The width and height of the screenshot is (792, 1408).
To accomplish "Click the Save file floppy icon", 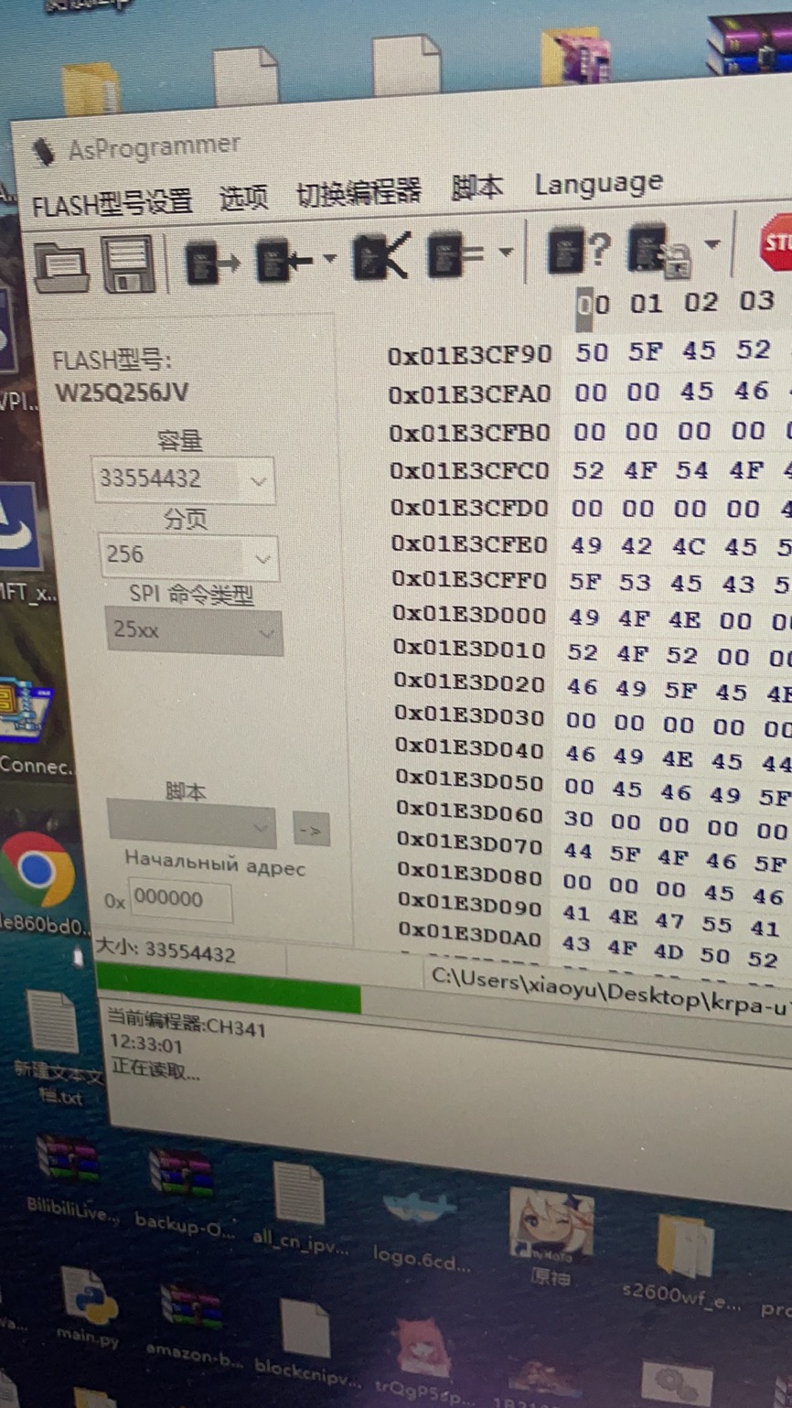I will [128, 264].
